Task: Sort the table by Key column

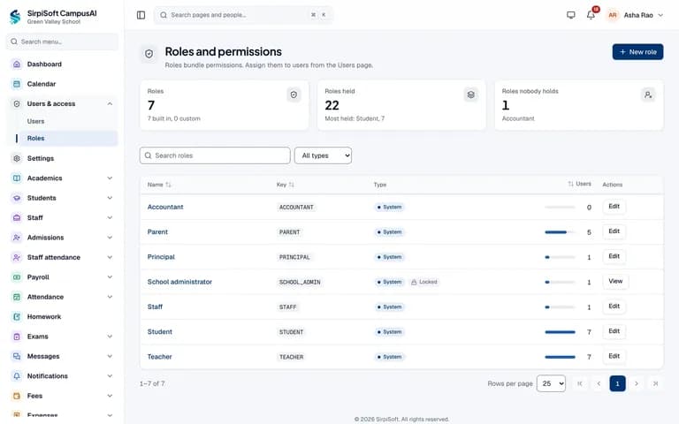Action: (285, 185)
